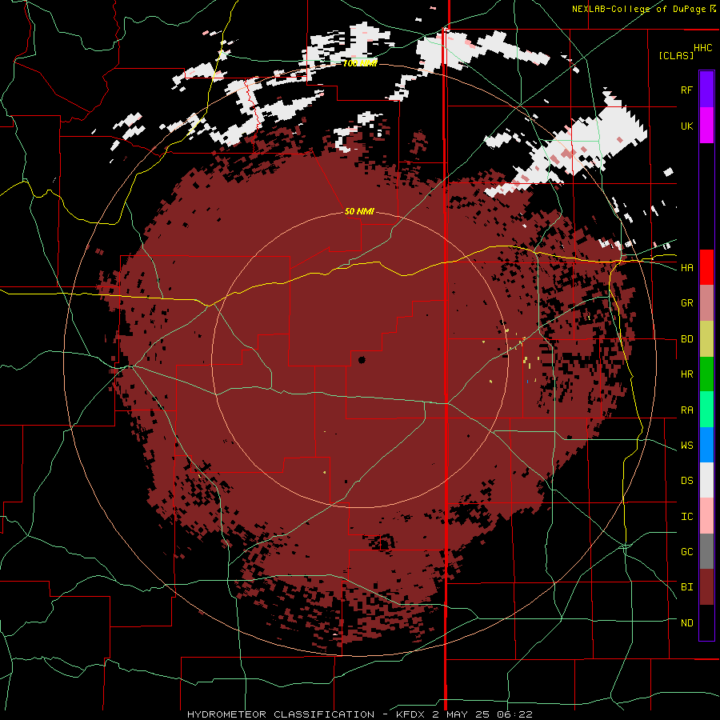Select the GC legend label
Screen dimensions: 720x720
click(x=686, y=552)
